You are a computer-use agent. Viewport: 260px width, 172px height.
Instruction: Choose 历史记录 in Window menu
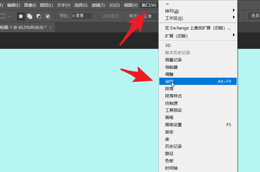click(x=198, y=146)
